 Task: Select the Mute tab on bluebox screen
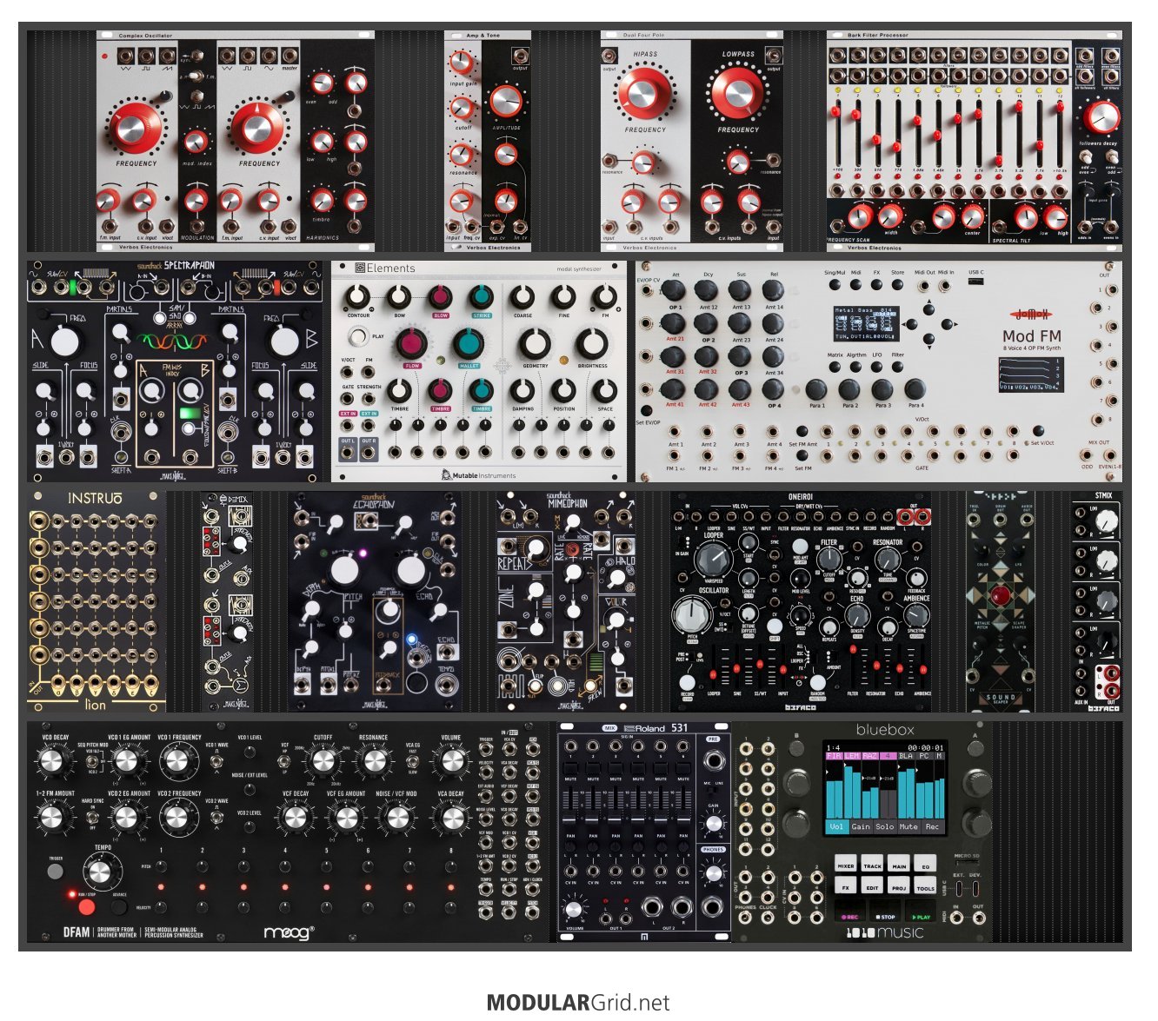[x=908, y=826]
